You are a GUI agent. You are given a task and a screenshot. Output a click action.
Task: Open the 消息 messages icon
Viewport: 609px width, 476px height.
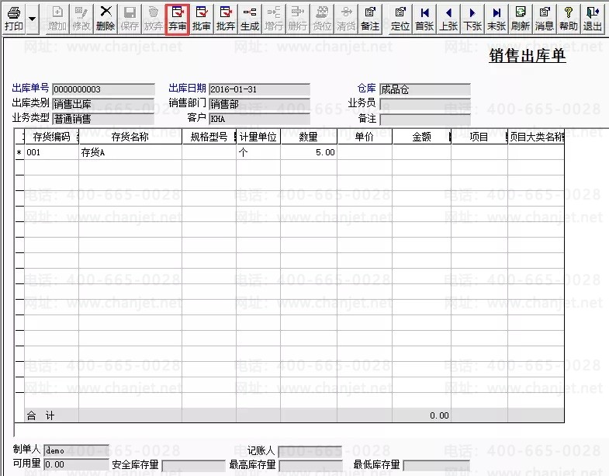(x=545, y=19)
